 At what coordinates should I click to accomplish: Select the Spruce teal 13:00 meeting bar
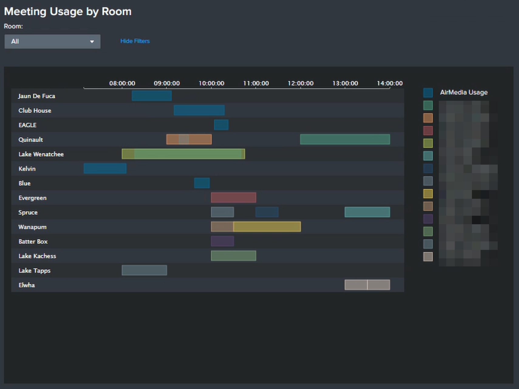tap(367, 212)
